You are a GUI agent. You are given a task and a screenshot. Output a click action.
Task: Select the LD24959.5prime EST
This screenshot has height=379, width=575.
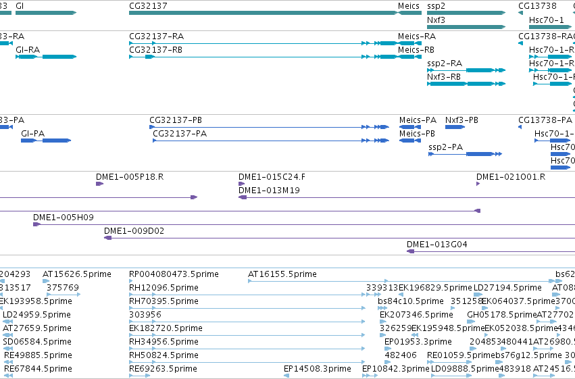(x=7, y=322)
